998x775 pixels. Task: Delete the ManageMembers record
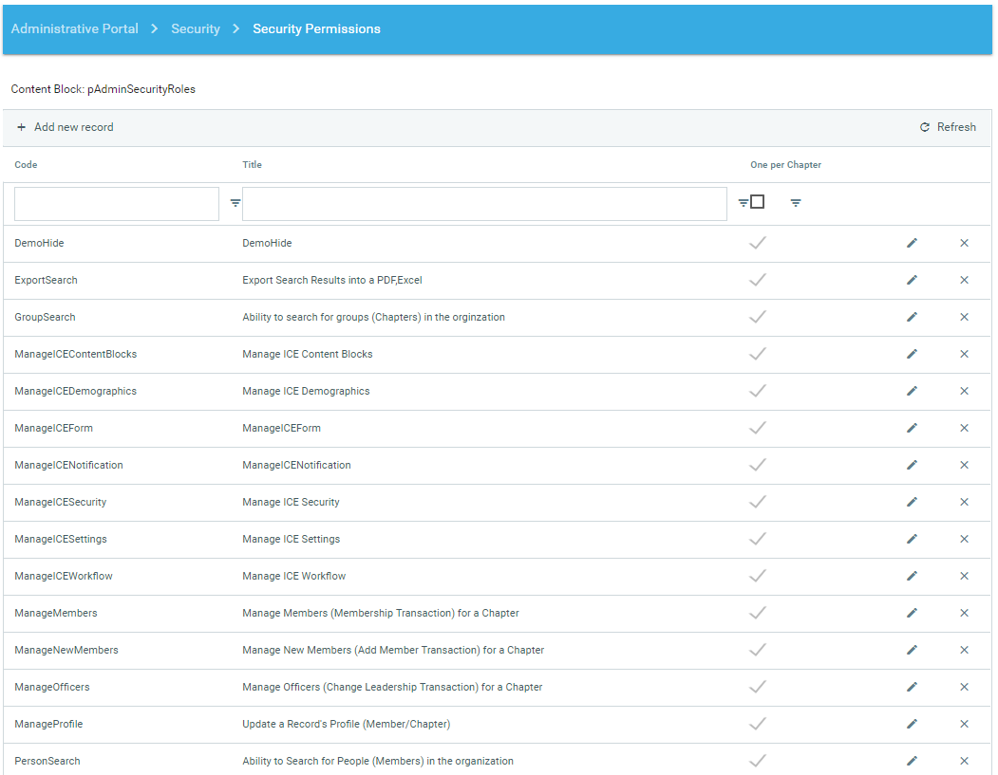point(964,614)
